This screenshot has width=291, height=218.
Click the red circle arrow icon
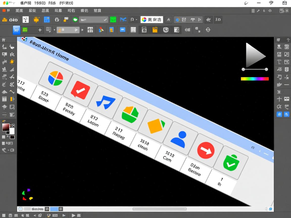pyautogui.click(x=206, y=150)
